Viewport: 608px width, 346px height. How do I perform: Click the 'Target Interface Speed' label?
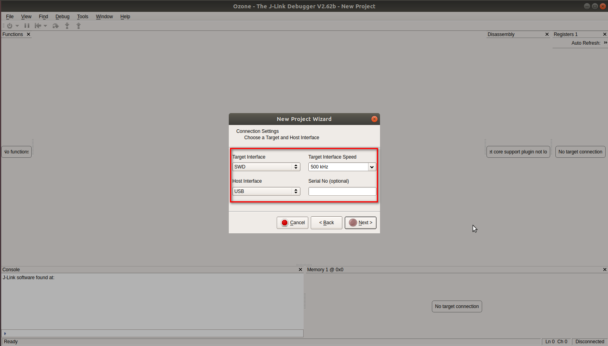pos(332,157)
